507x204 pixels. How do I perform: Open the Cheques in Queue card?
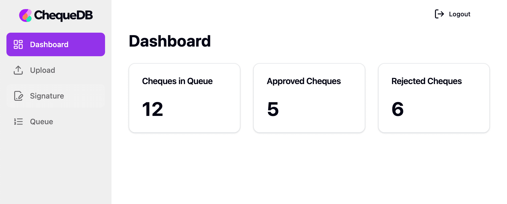(x=184, y=98)
